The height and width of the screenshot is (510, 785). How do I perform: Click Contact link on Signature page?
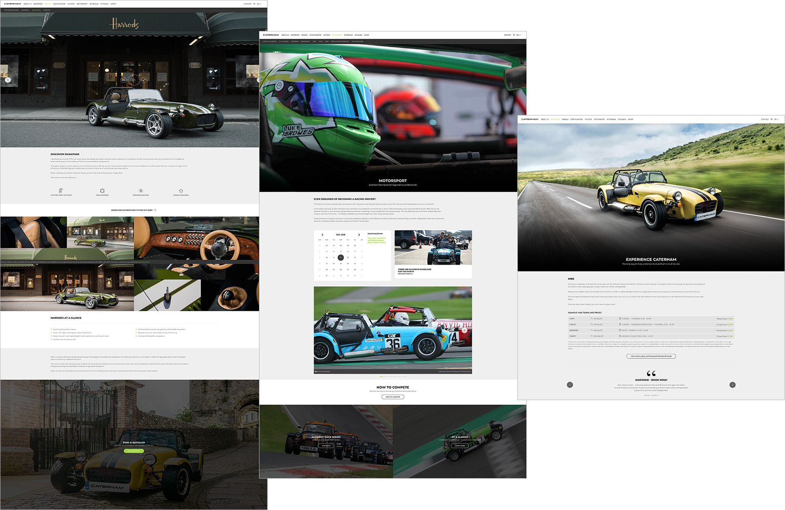click(x=247, y=4)
